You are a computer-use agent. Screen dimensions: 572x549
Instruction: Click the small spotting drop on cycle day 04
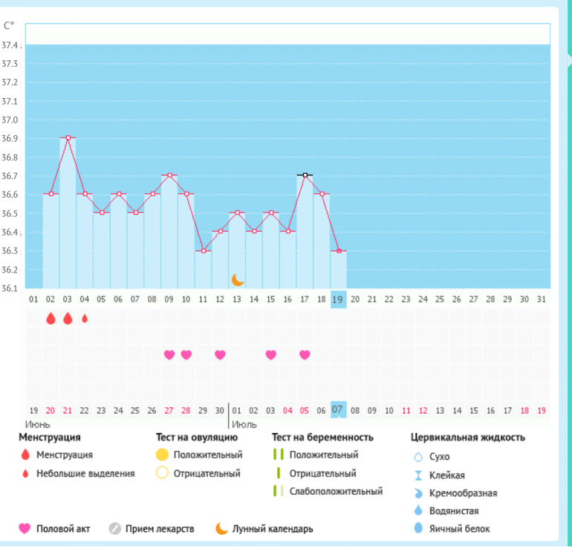(x=85, y=319)
